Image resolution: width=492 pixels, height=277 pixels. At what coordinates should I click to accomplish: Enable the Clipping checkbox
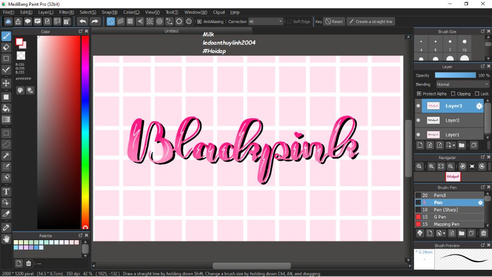[453, 93]
